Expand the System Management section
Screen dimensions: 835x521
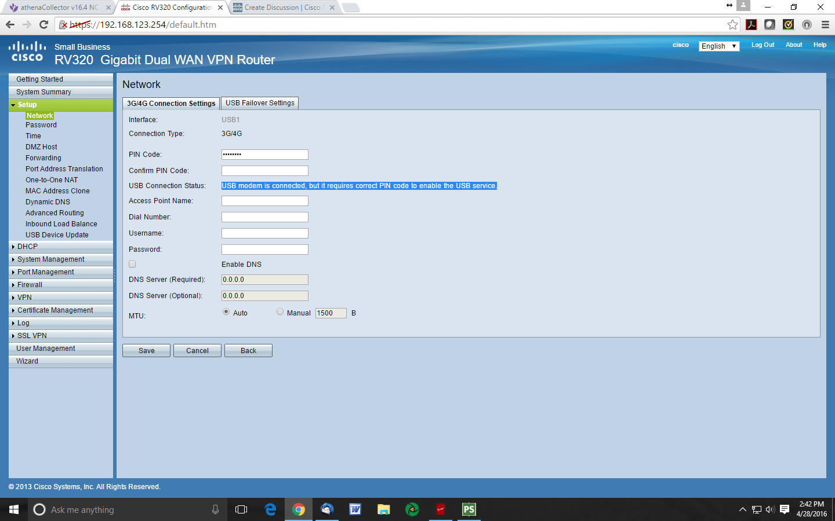(61, 259)
